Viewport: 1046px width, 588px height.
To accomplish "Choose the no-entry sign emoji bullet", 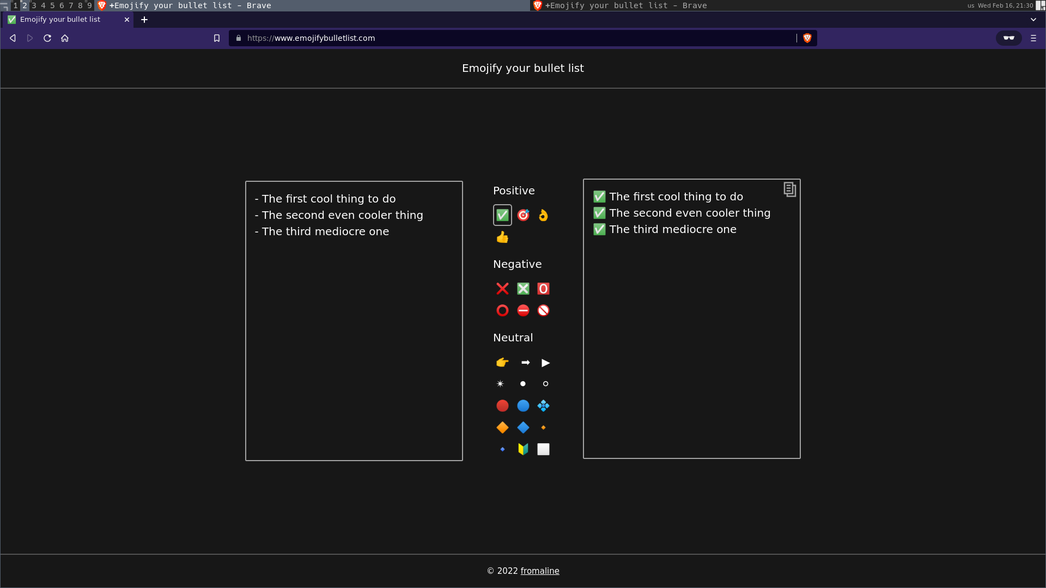I will [523, 310].
